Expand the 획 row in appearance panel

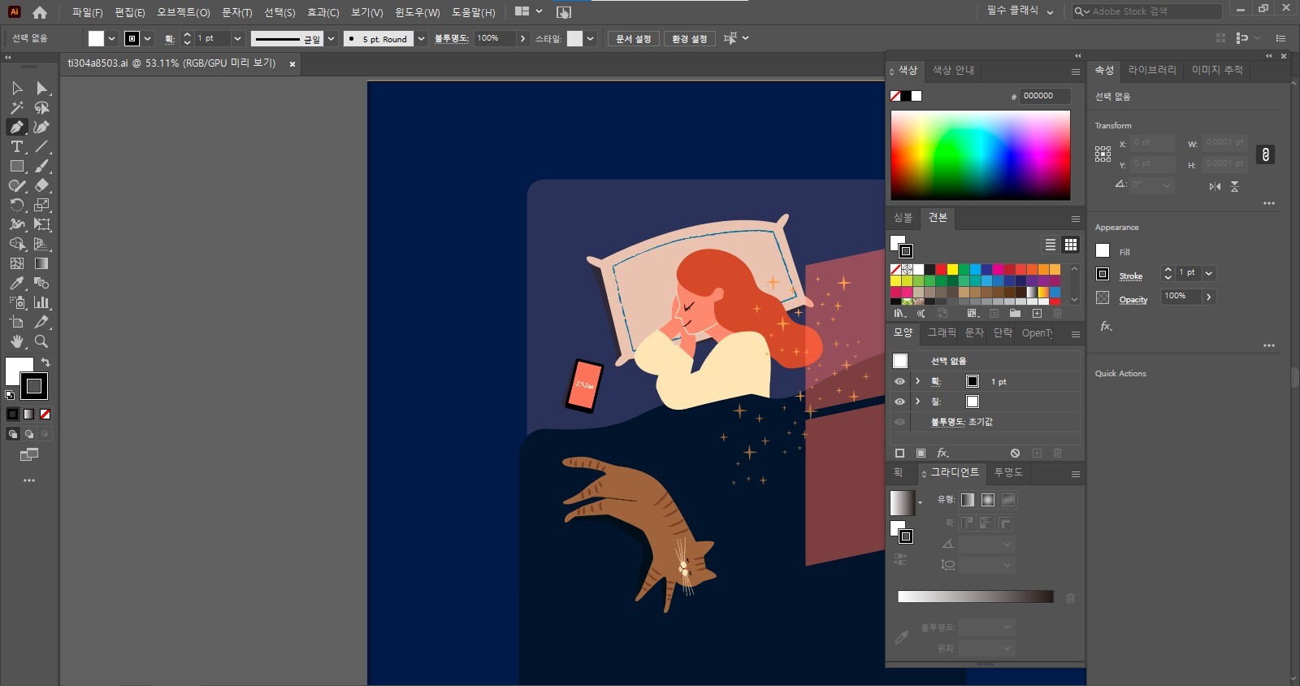coord(917,381)
